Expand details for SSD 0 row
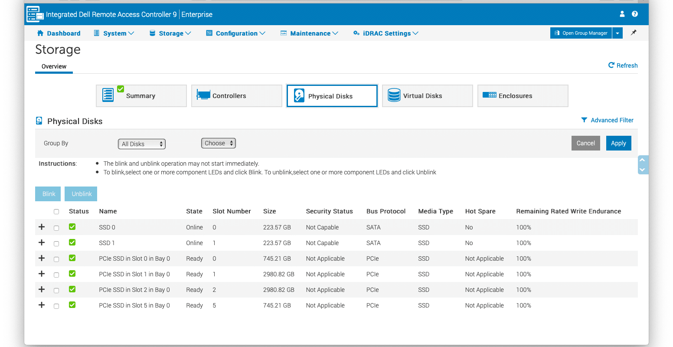The height and width of the screenshot is (347, 673). coord(42,227)
